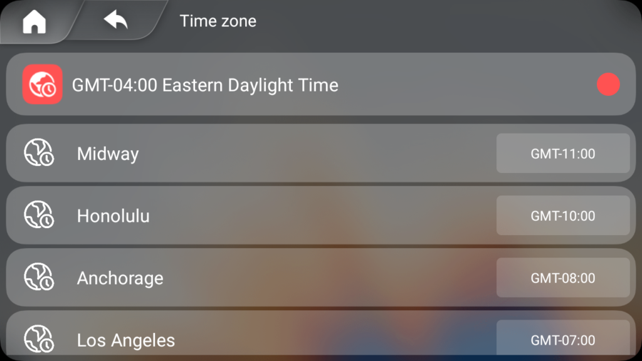Tap the Midway row label text
This screenshot has width=642, height=361.
(x=108, y=154)
